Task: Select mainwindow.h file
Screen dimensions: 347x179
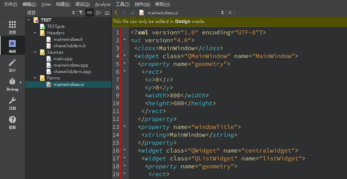Action: (x=68, y=39)
